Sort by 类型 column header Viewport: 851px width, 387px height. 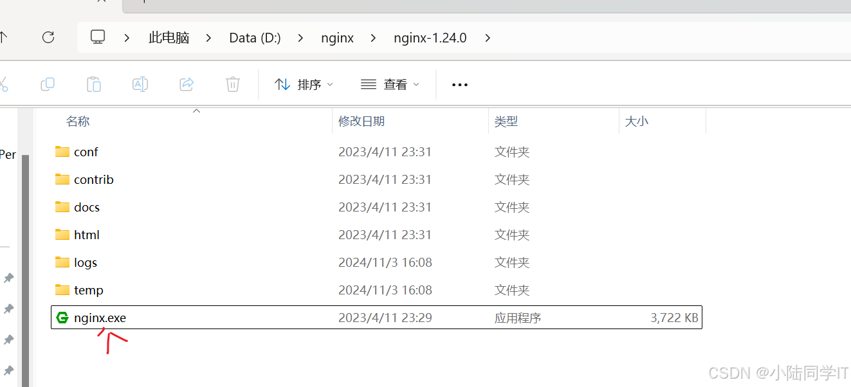506,121
